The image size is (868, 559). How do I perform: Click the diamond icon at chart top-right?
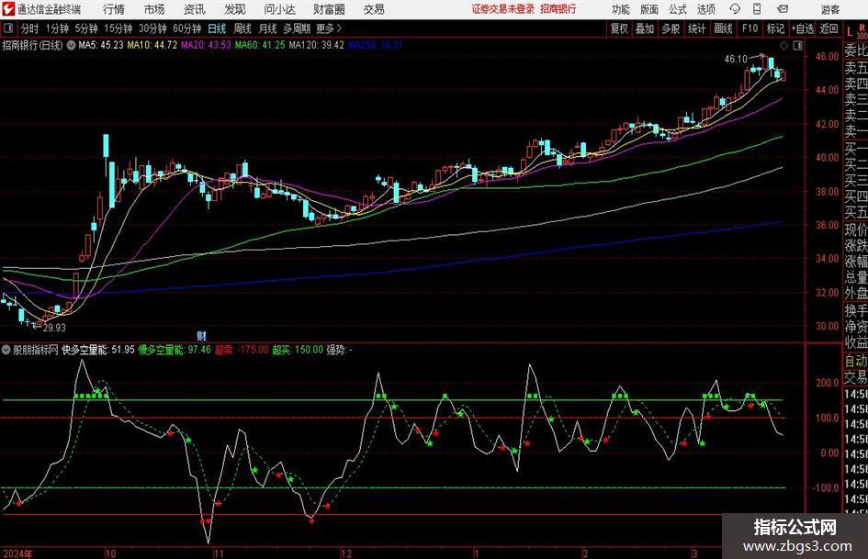pos(783,46)
